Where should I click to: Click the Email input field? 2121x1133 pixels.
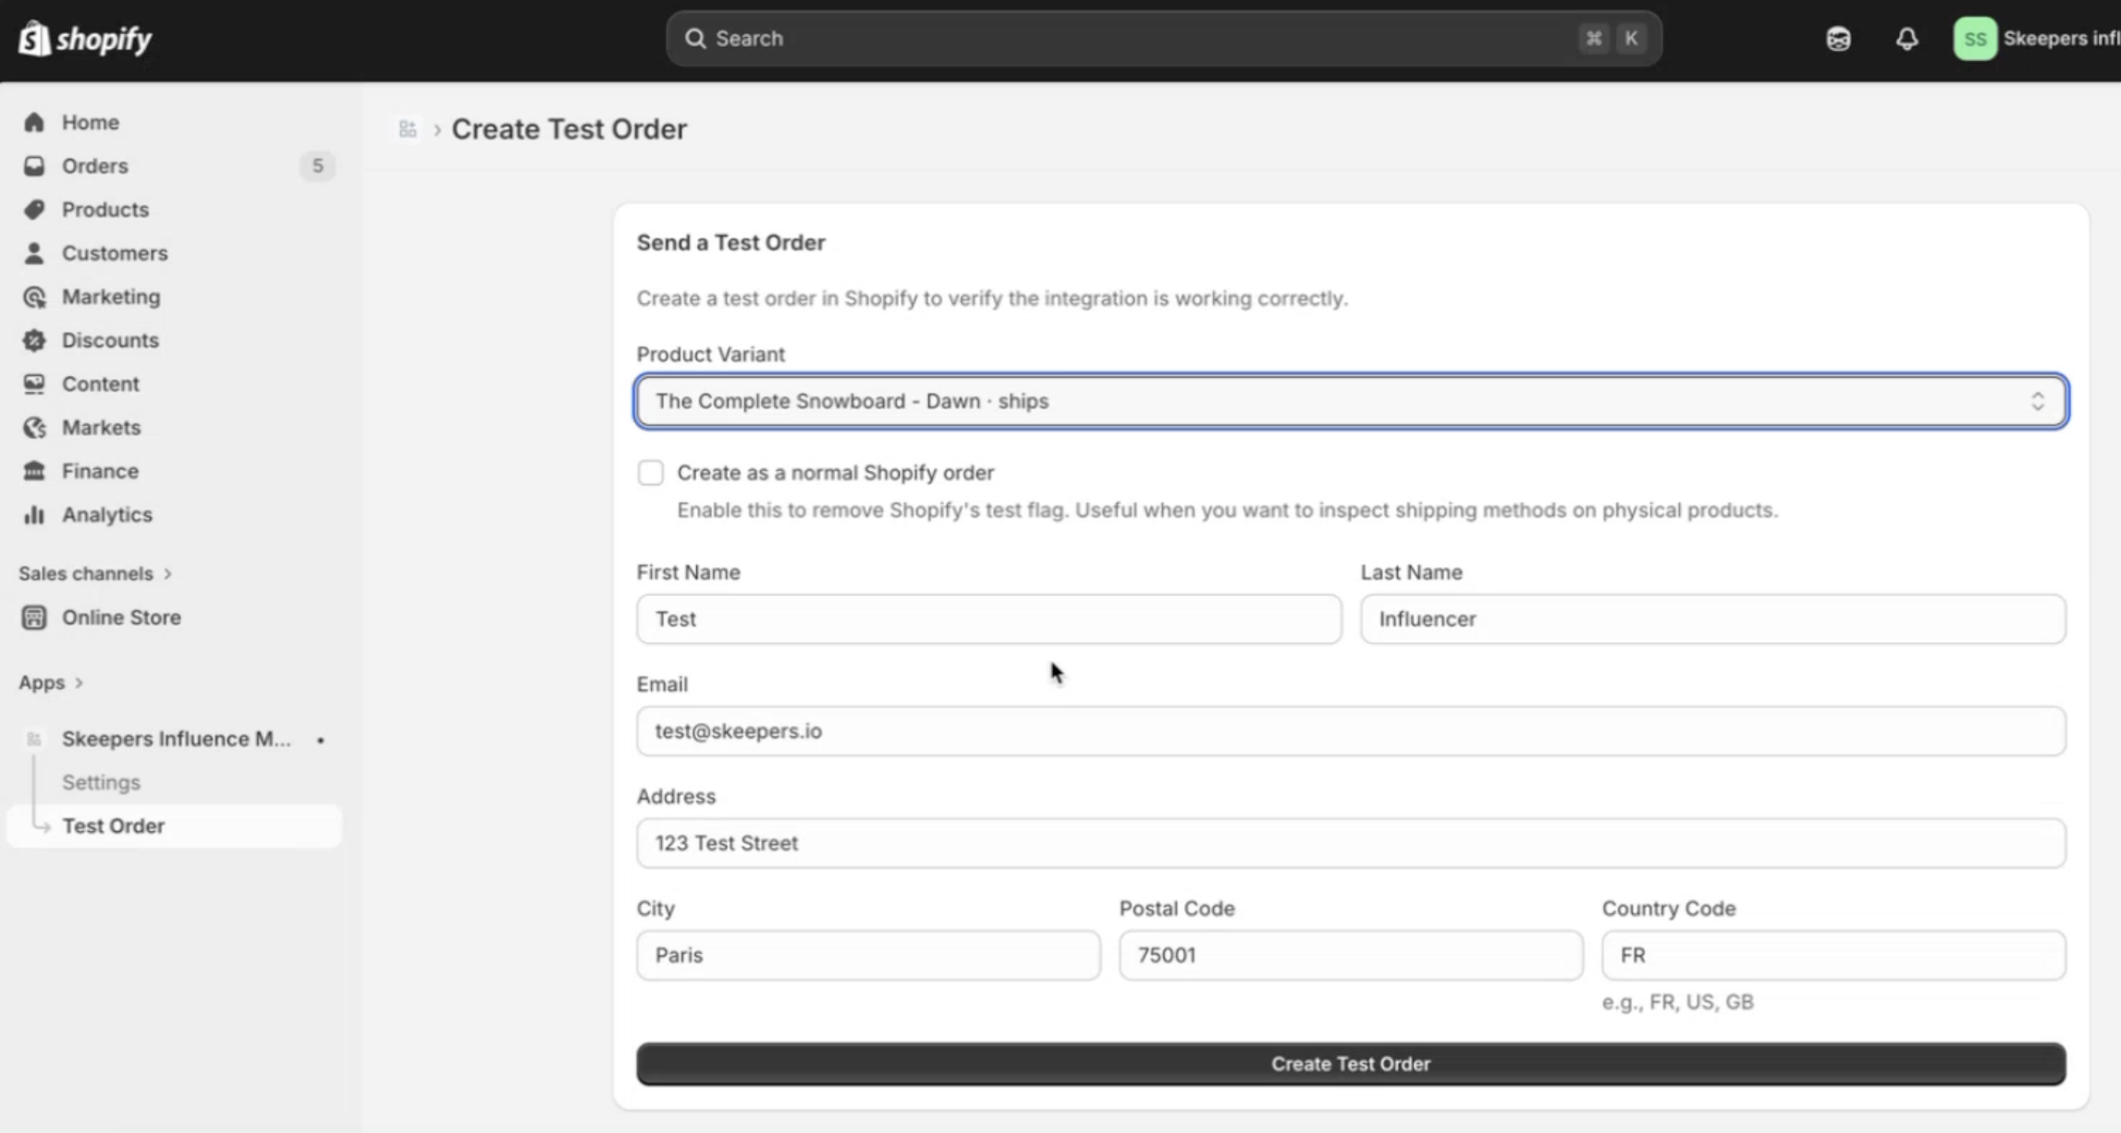click(1351, 731)
